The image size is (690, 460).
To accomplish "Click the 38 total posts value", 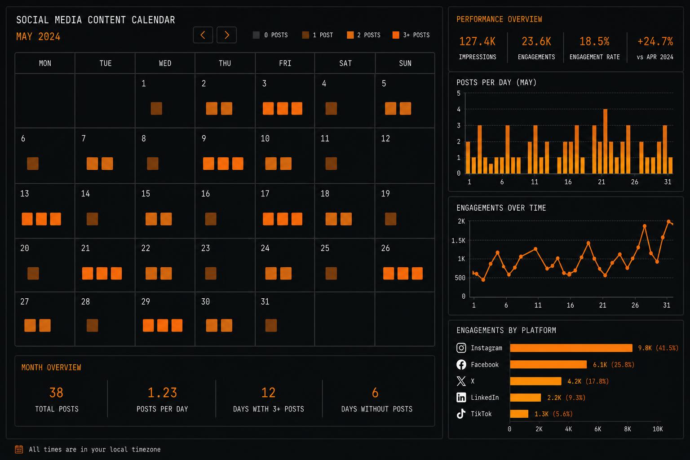I will (x=56, y=393).
